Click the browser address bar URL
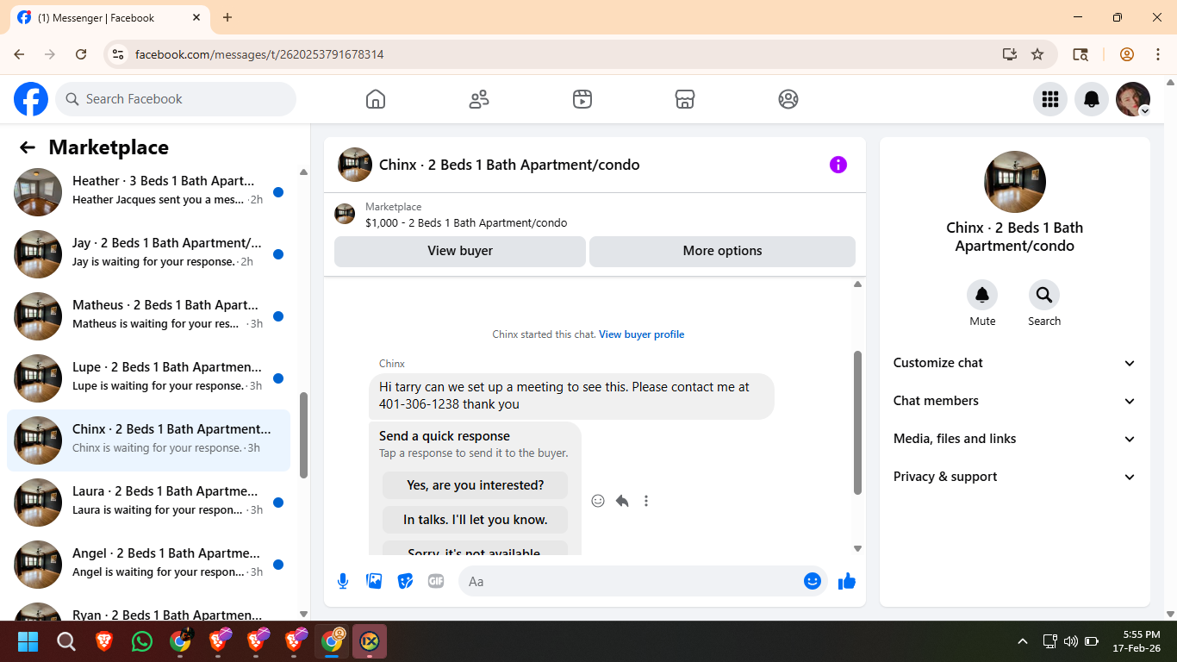The width and height of the screenshot is (1177, 662). [x=259, y=54]
